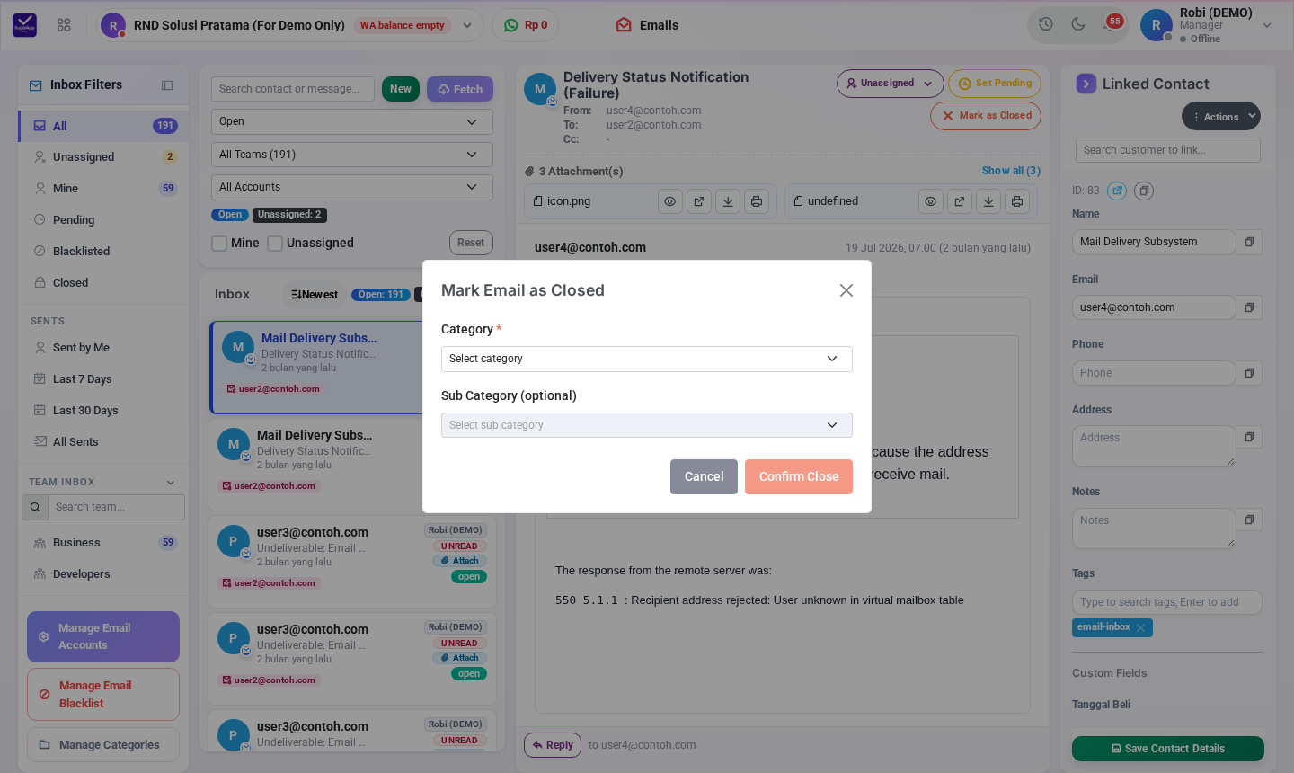Open Last 30 Days sent filter
This screenshot has height=773, width=1294.
(x=103, y=411)
